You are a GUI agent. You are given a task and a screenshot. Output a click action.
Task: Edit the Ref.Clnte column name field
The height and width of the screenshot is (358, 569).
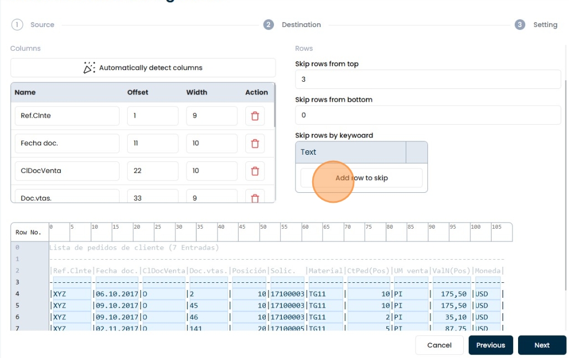click(66, 115)
